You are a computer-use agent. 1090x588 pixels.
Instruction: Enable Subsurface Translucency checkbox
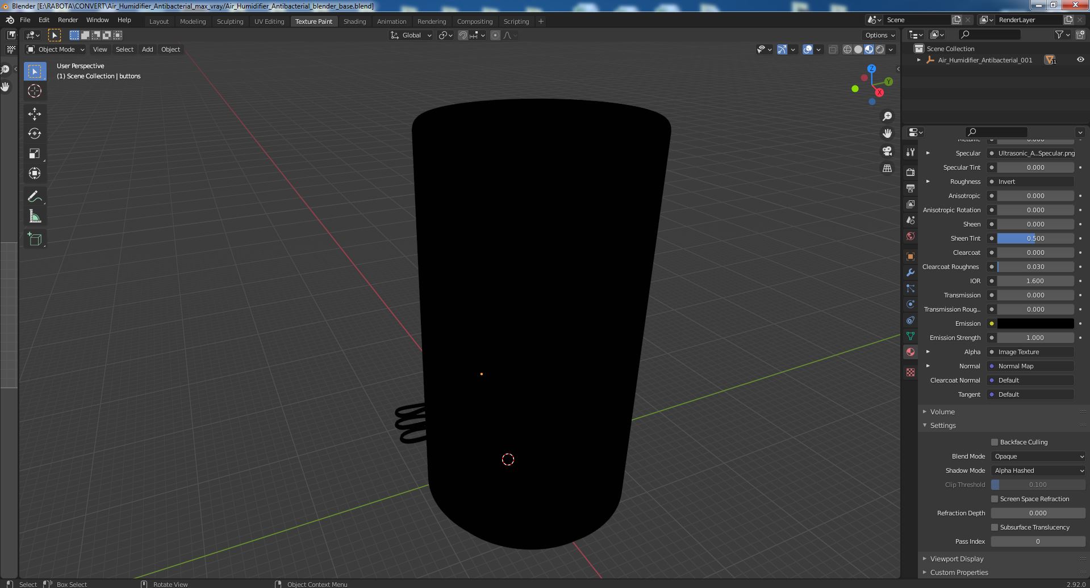point(995,527)
